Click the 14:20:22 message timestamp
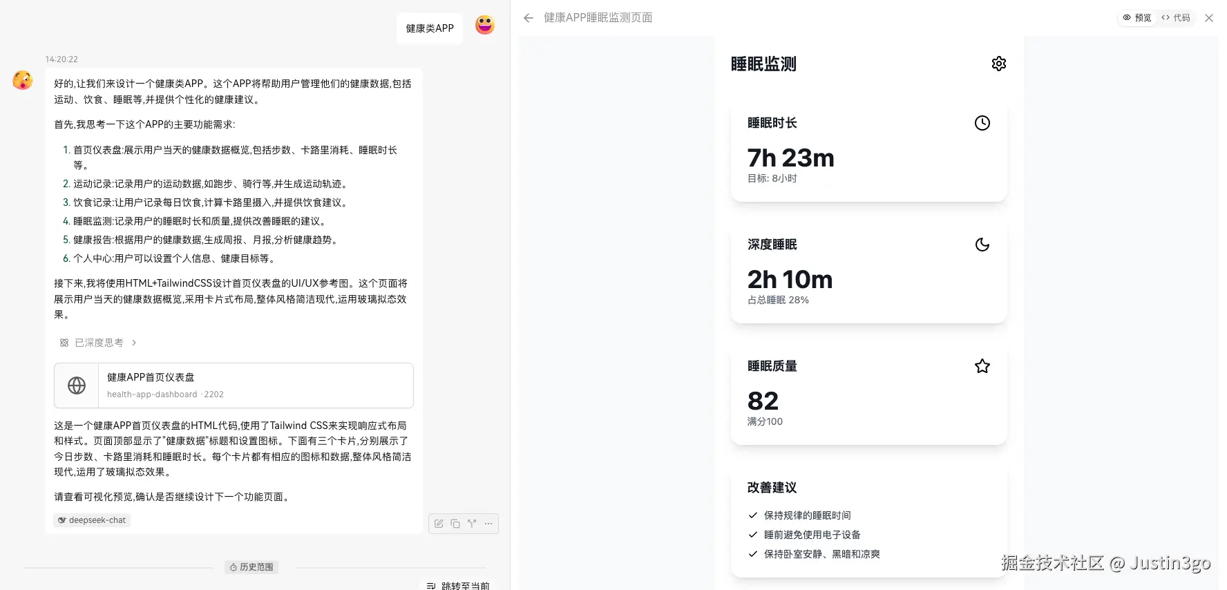Image resolution: width=1227 pixels, height=590 pixels. pos(61,59)
